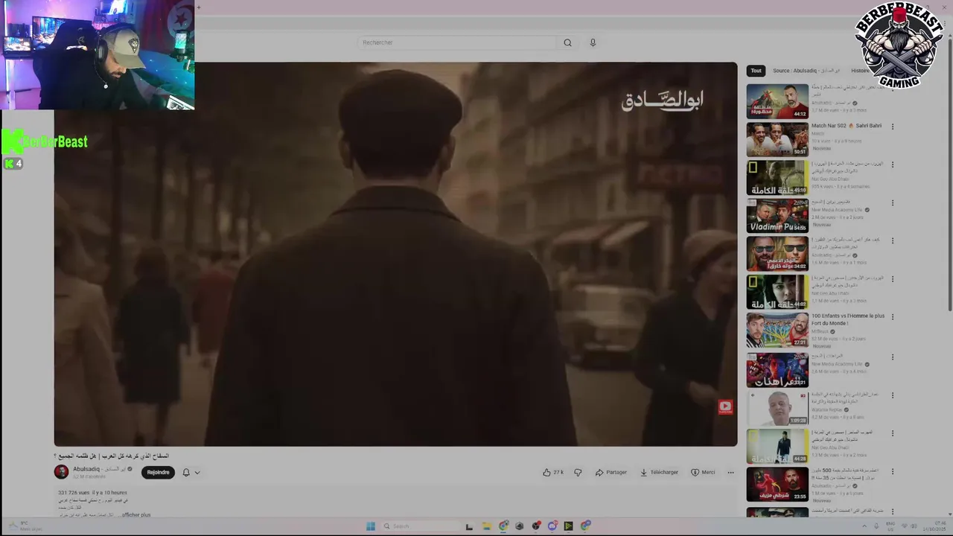Click the notification bell icon
Screen dimensions: 953x536
point(186,472)
